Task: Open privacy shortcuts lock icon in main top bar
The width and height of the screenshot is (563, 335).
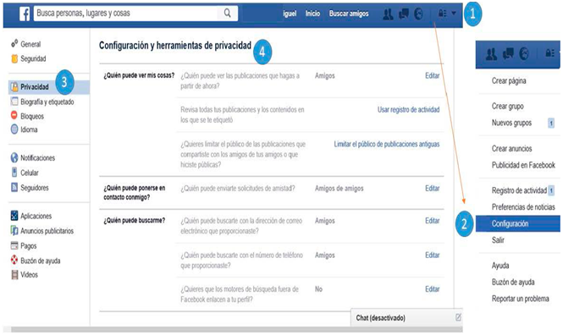Action: [442, 14]
